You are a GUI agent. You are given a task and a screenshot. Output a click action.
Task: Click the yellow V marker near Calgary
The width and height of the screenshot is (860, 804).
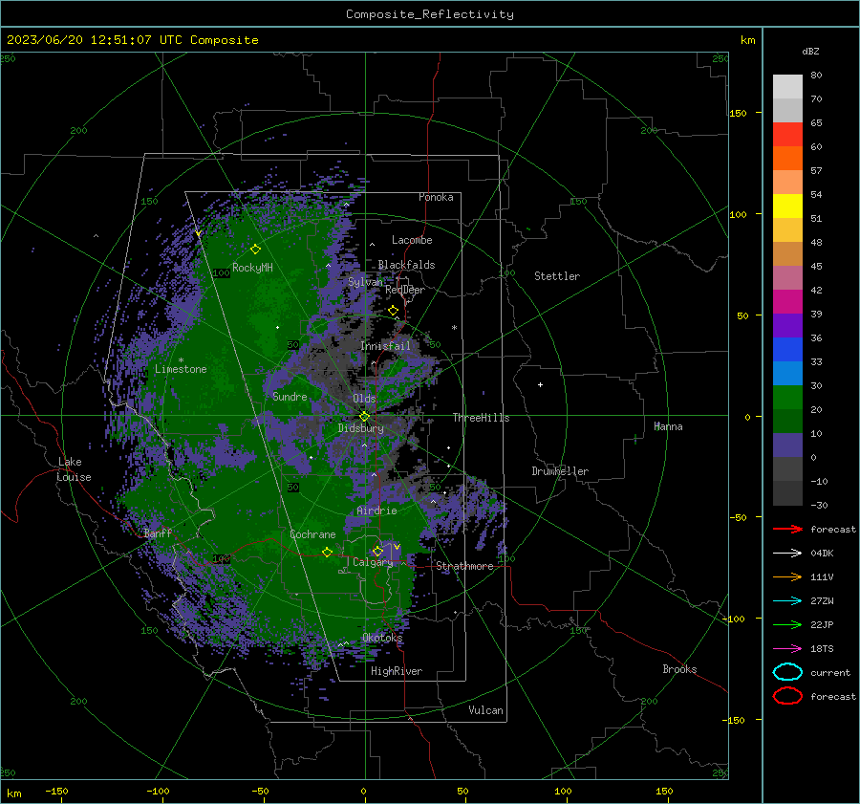click(397, 547)
